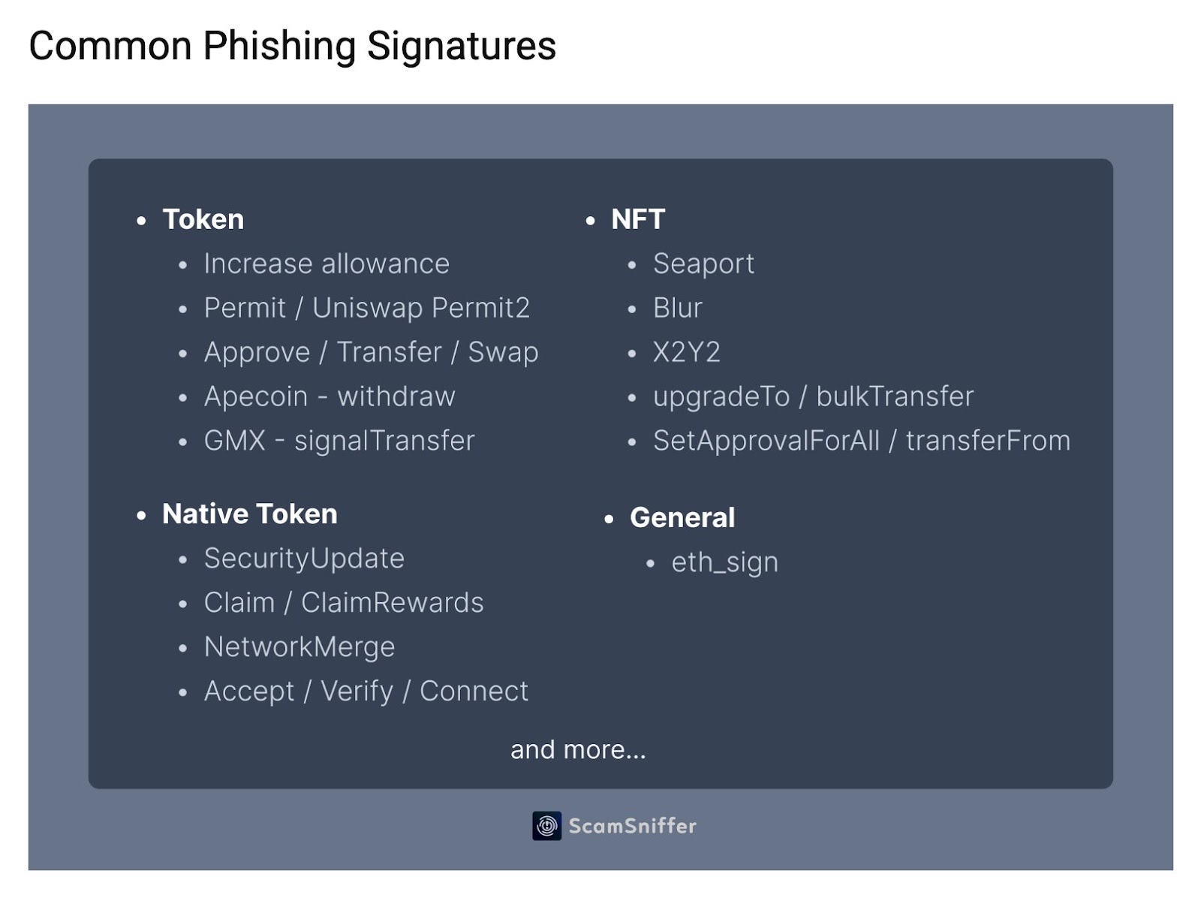Click the General category heading
The height and width of the screenshot is (901, 1201).
(x=682, y=517)
